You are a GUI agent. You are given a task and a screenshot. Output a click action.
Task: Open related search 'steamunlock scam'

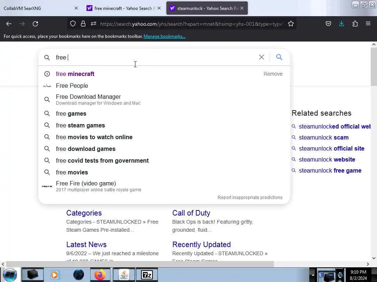[x=324, y=137]
